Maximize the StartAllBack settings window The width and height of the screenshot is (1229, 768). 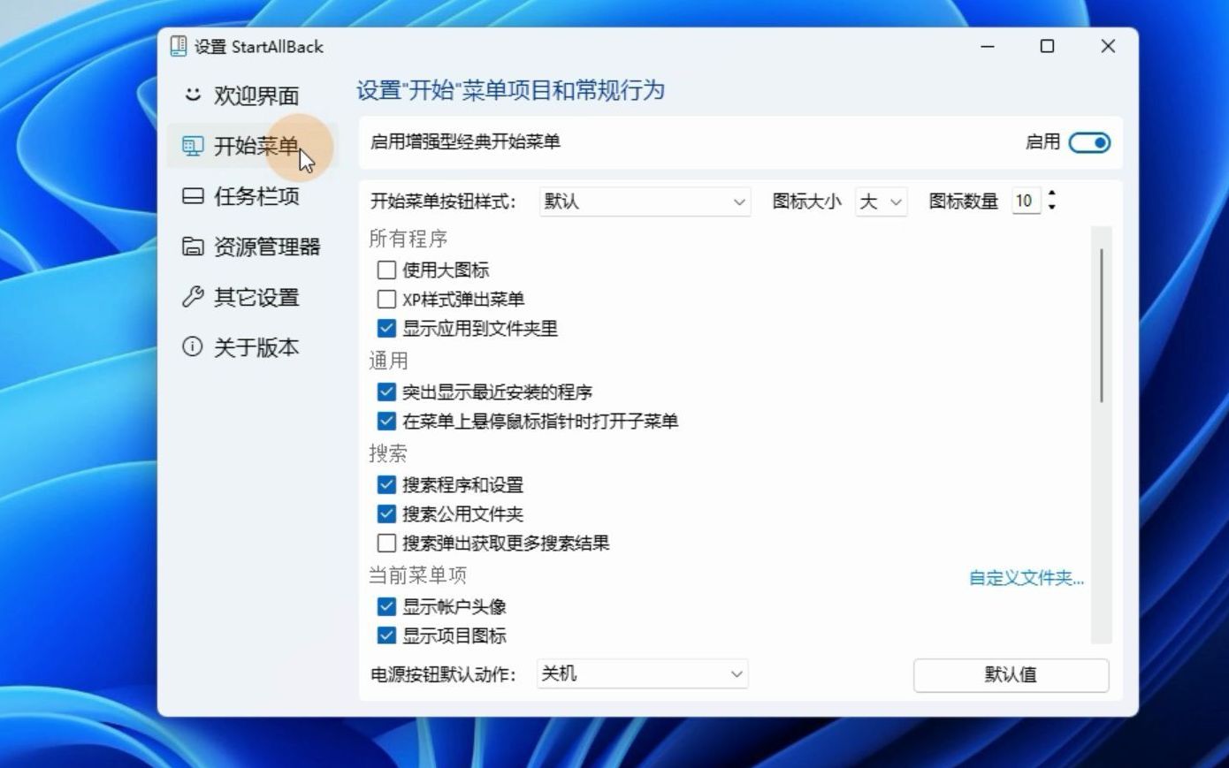1047,47
